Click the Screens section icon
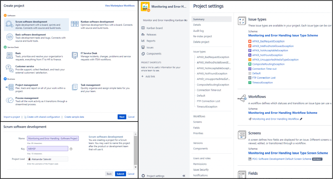Image resolution: width=333 pixels, height=179 pixels. (242, 135)
